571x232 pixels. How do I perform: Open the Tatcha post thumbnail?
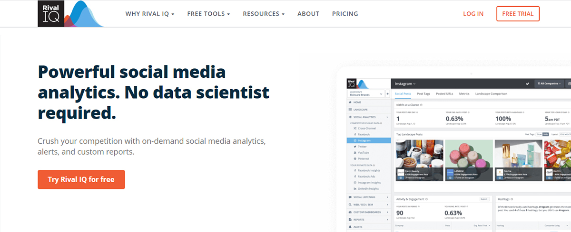pos(519,160)
